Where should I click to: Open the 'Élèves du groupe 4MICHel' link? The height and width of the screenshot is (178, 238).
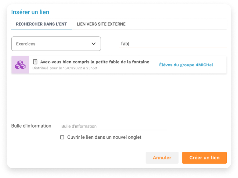pos(186,65)
